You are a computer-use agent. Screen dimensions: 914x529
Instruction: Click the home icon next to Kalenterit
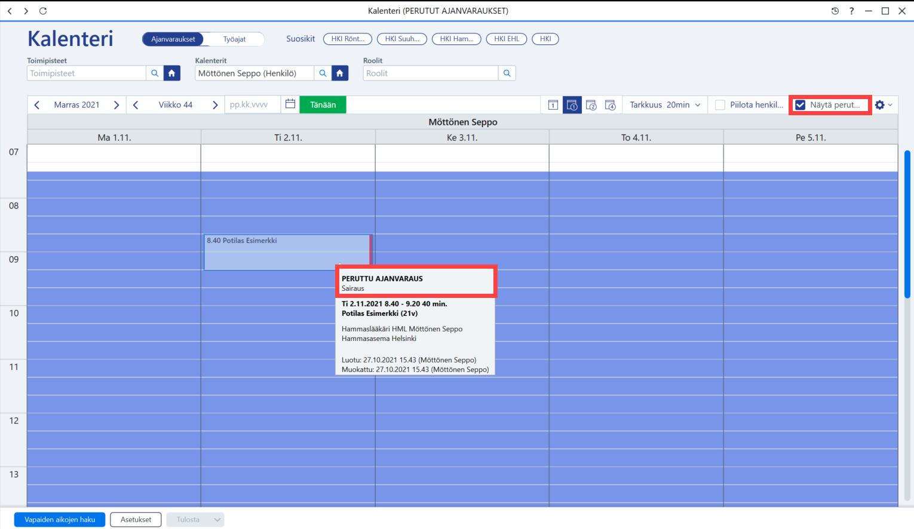pos(340,73)
